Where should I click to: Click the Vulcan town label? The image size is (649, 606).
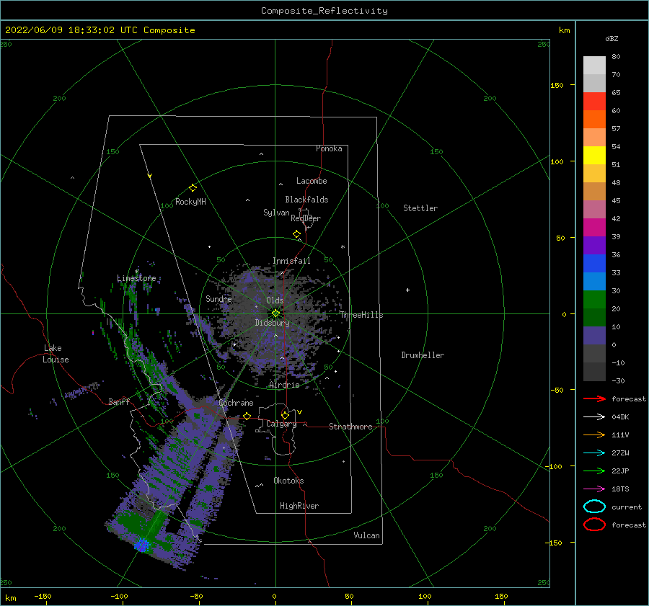367,535
